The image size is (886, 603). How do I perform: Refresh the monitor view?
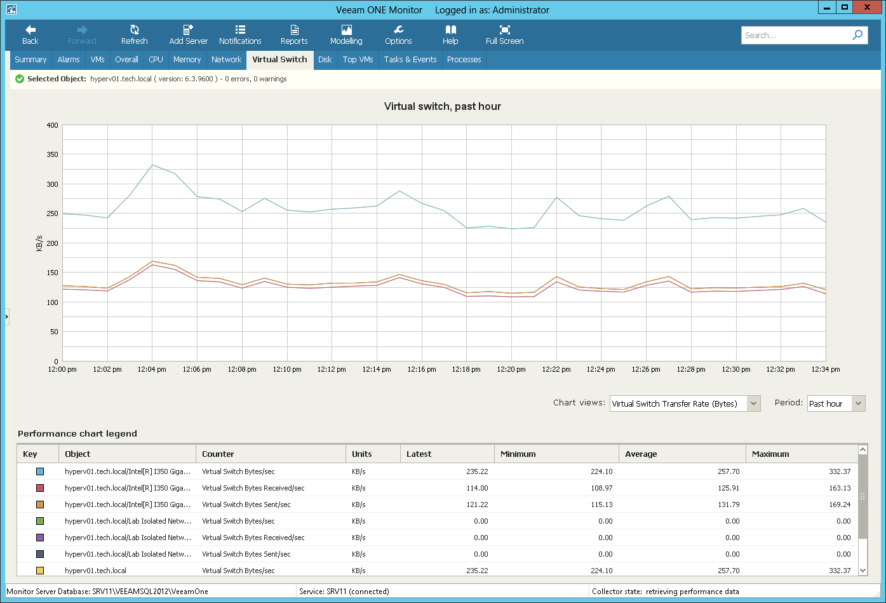click(x=134, y=35)
